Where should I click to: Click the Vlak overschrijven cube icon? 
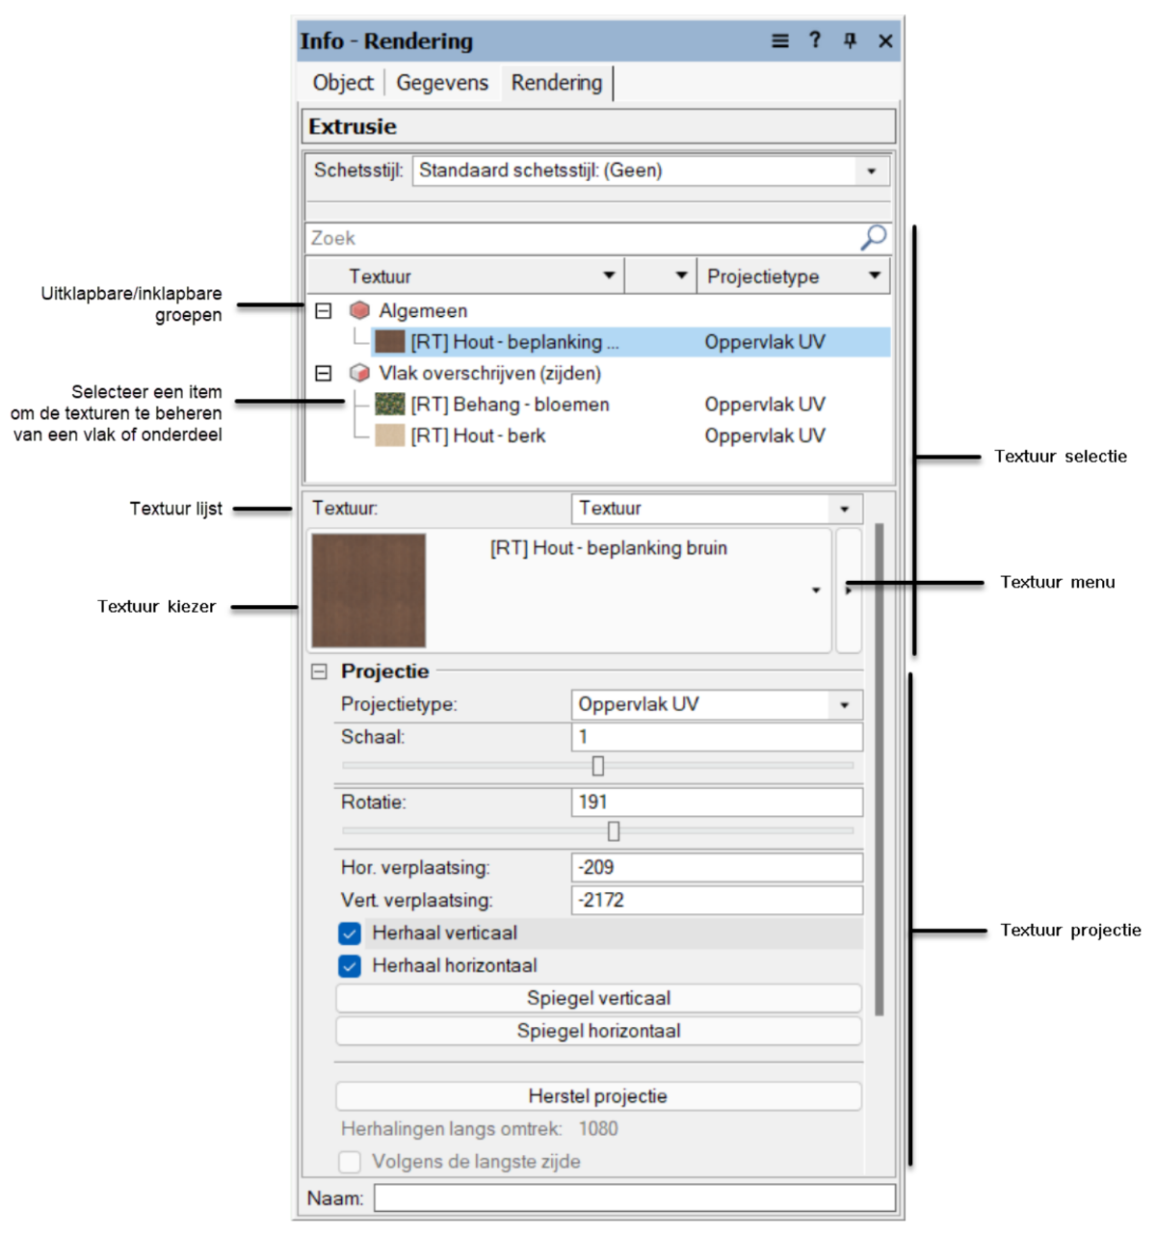(x=359, y=373)
